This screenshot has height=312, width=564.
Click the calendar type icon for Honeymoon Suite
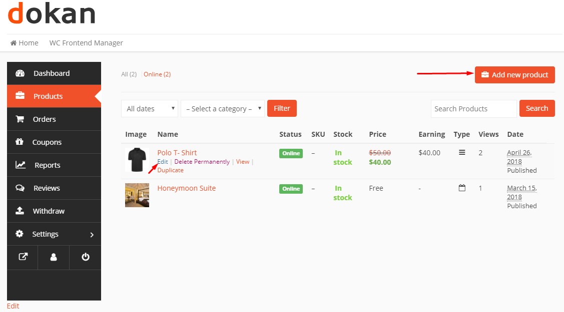[462, 188]
